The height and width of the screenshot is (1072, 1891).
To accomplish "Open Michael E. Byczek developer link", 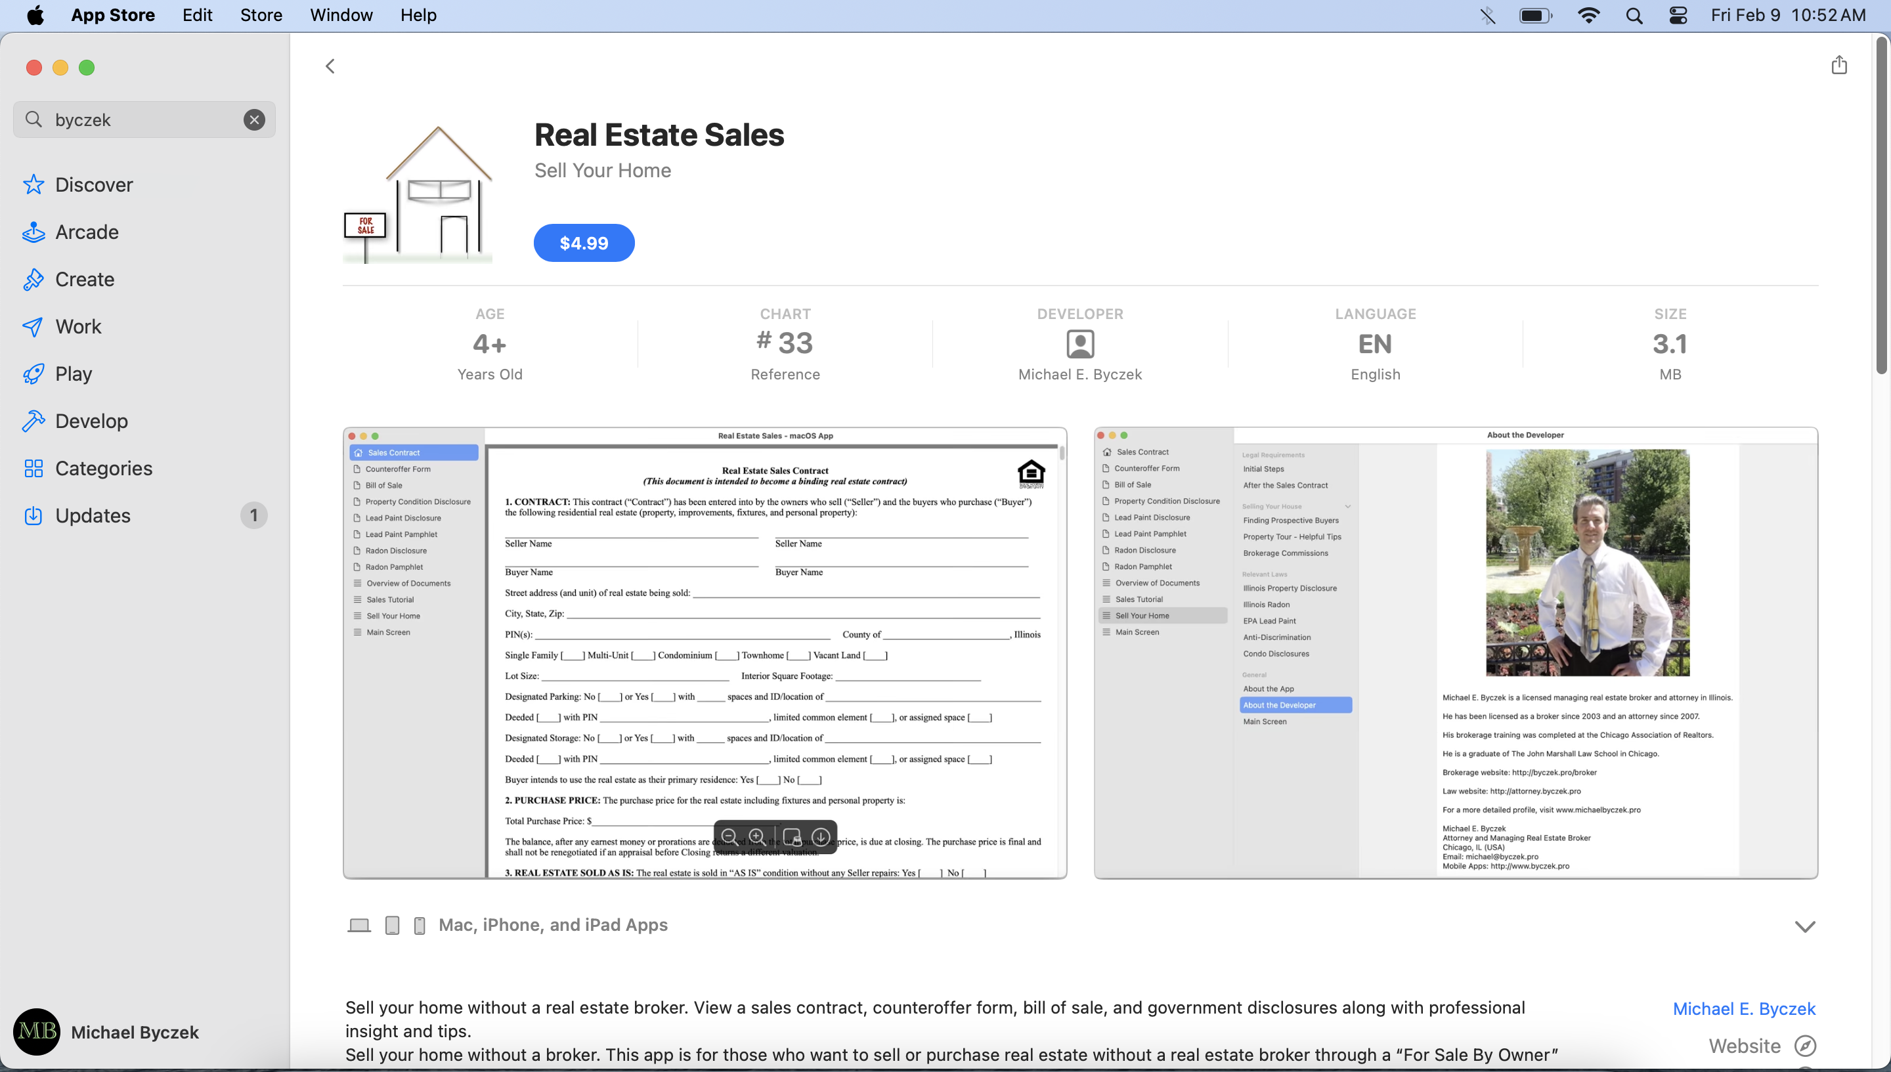I will [x=1744, y=1009].
